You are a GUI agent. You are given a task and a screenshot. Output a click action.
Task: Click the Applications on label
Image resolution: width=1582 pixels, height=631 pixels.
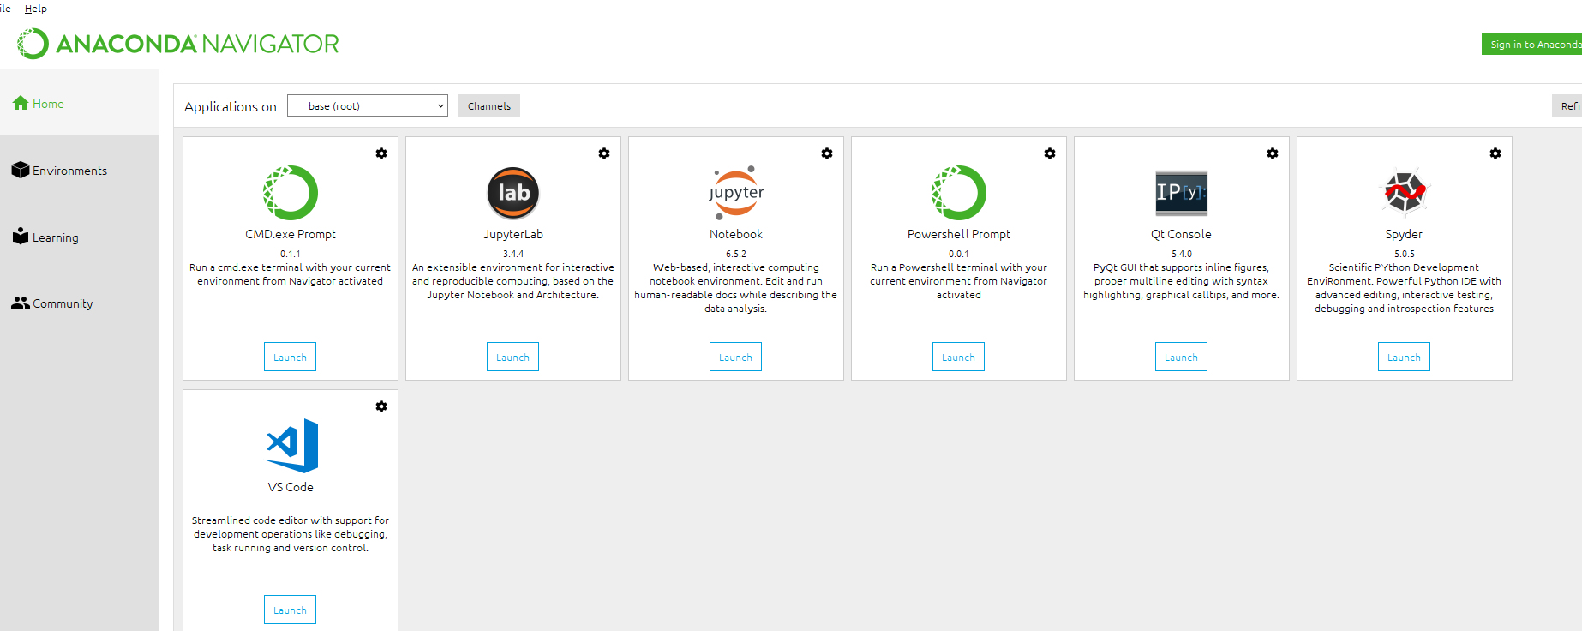231,106
